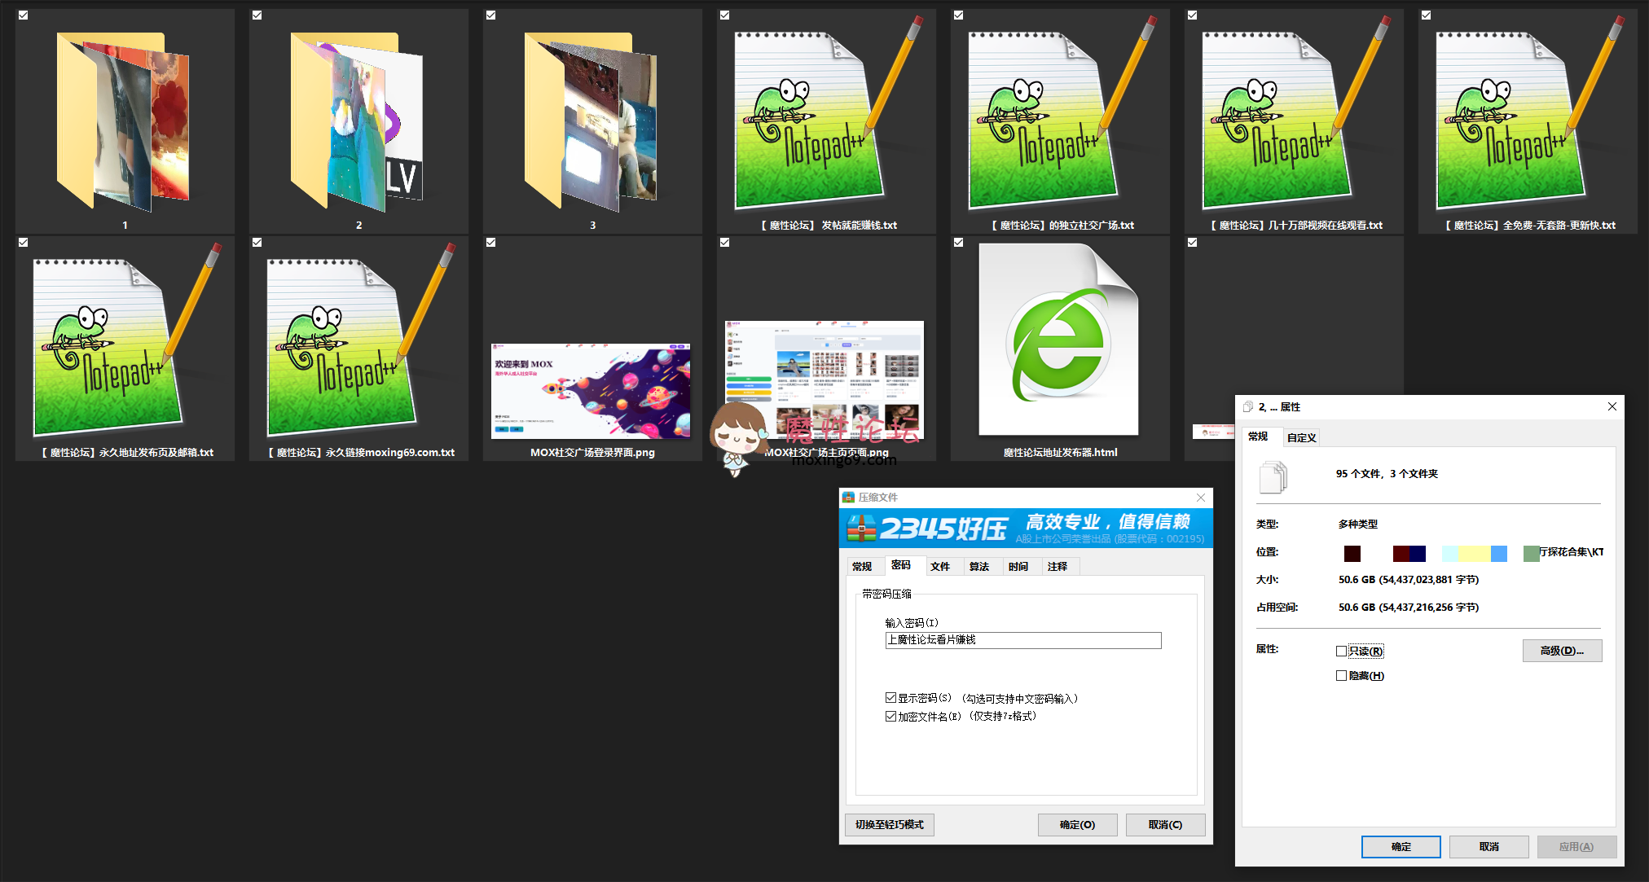Uncheck selection box on folder 1
Viewport: 1649px width, 882px height.
pyautogui.click(x=24, y=15)
